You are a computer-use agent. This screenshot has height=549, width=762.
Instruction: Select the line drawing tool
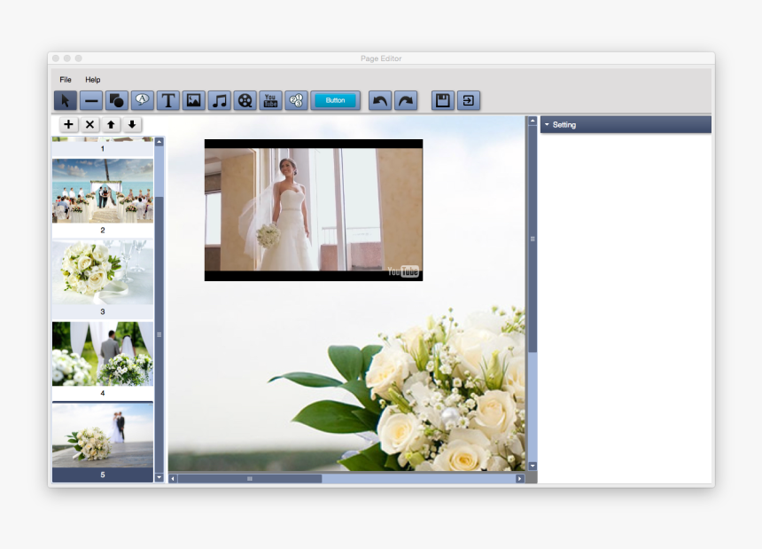[90, 100]
